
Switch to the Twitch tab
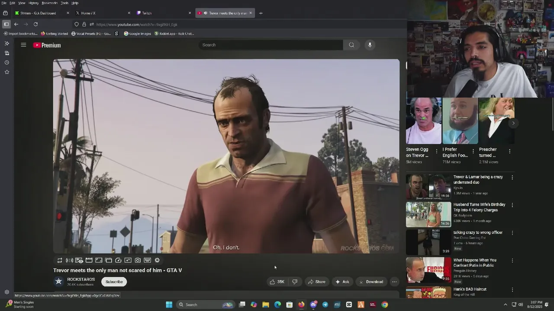[x=163, y=13]
